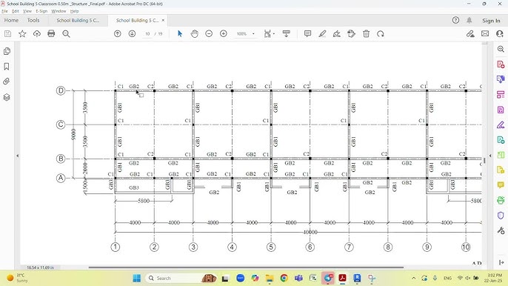
Task: Print the document
Action: 51,34
